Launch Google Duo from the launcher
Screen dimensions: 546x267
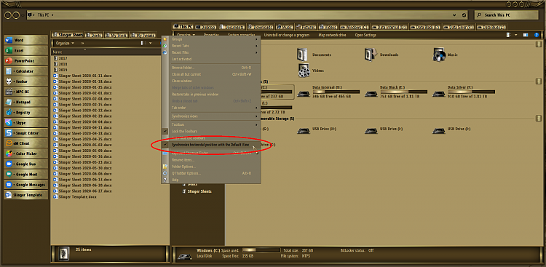pos(26,164)
